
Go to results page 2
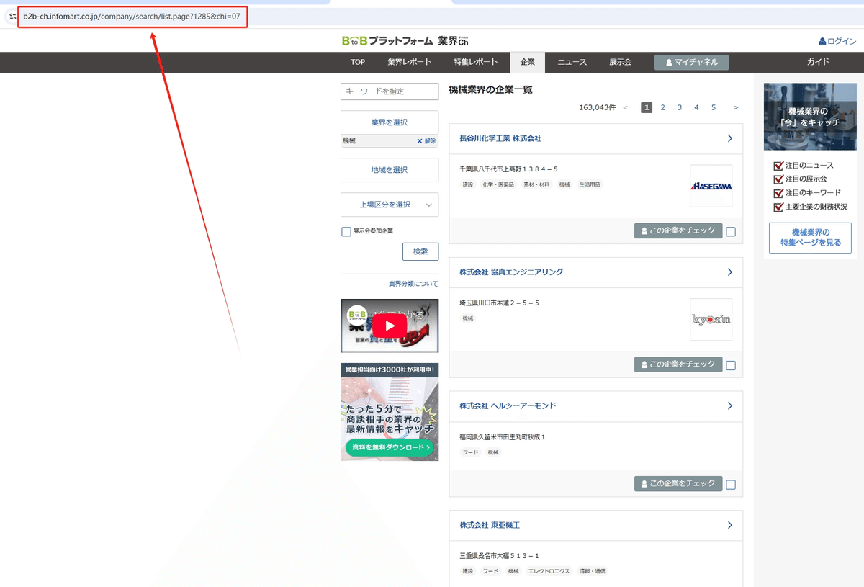pos(662,107)
